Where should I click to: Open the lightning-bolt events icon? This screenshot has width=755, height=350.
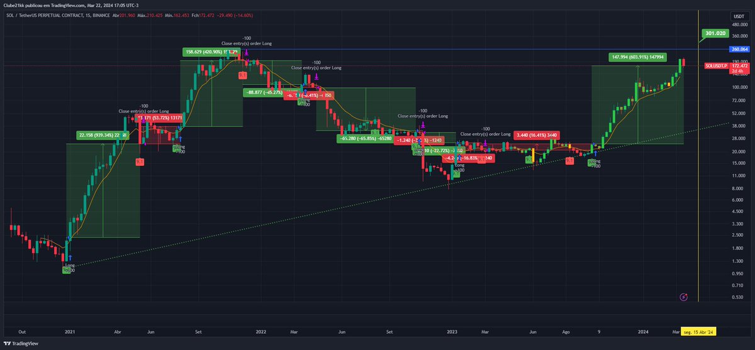pyautogui.click(x=684, y=296)
